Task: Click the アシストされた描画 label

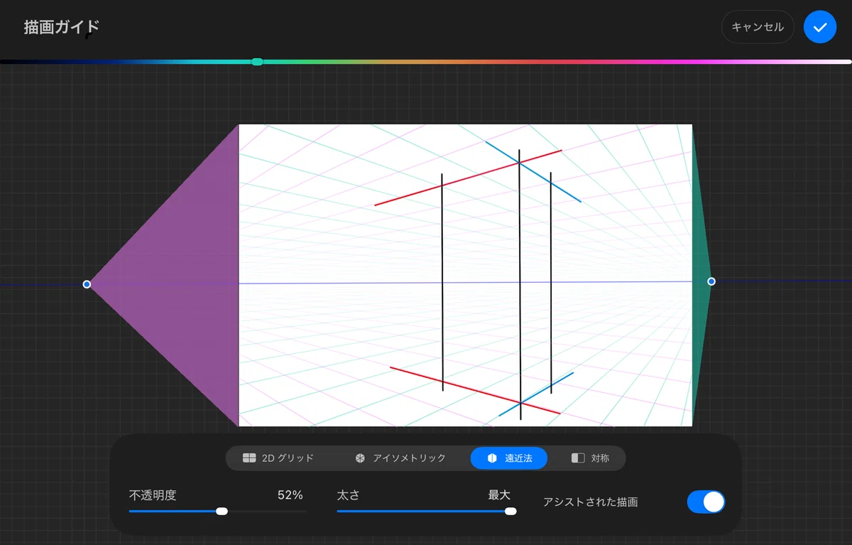Action: (x=591, y=502)
